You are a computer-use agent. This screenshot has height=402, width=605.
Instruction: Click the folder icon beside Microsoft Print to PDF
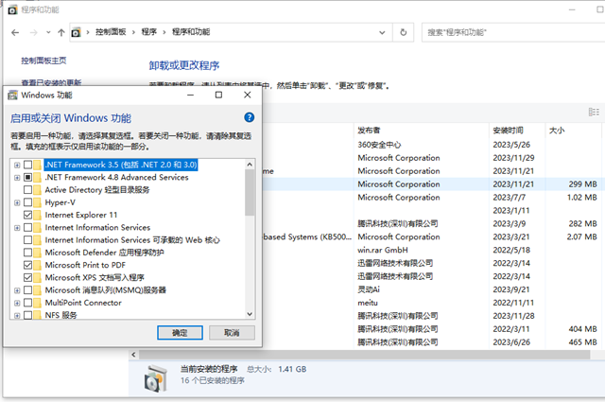coord(38,265)
